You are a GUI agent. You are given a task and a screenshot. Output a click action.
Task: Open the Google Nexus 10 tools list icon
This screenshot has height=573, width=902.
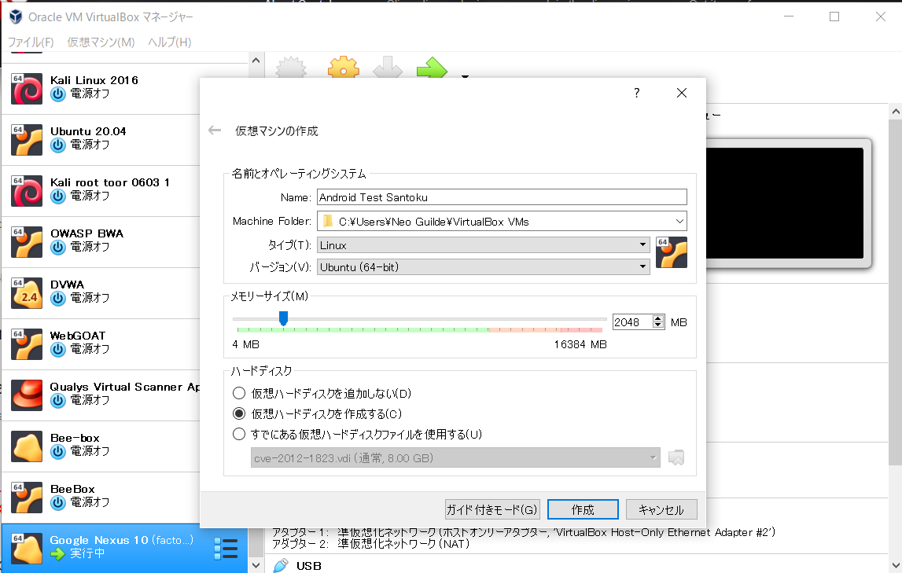click(226, 549)
